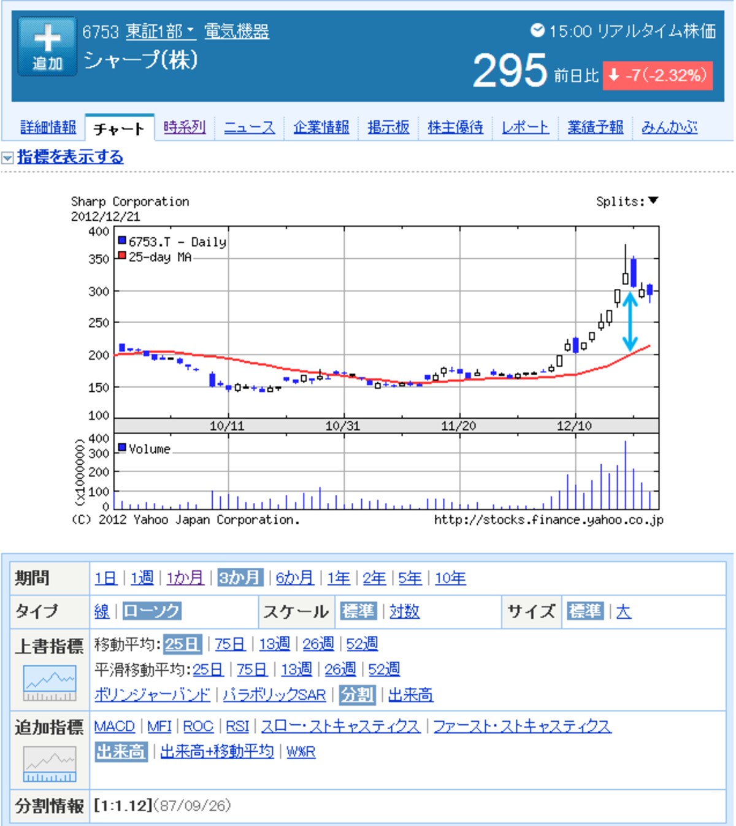This screenshot has width=736, height=826.
Task: Click the red 25-day MA legend square
Action: tap(122, 256)
